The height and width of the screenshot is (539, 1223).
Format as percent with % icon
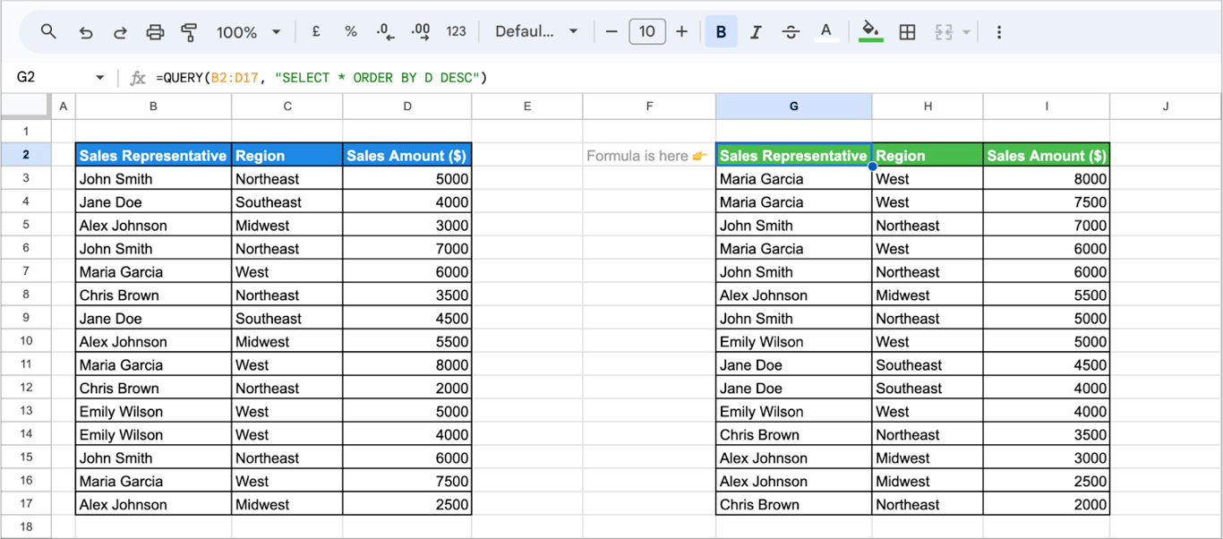point(351,31)
